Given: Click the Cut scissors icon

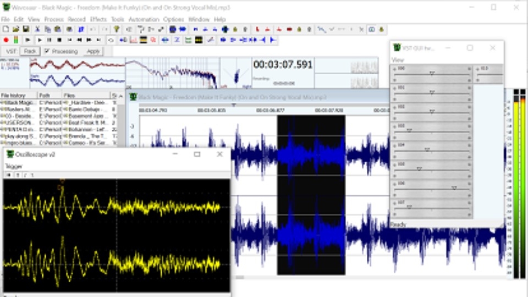Looking at the screenshot, I should click(x=37, y=29).
